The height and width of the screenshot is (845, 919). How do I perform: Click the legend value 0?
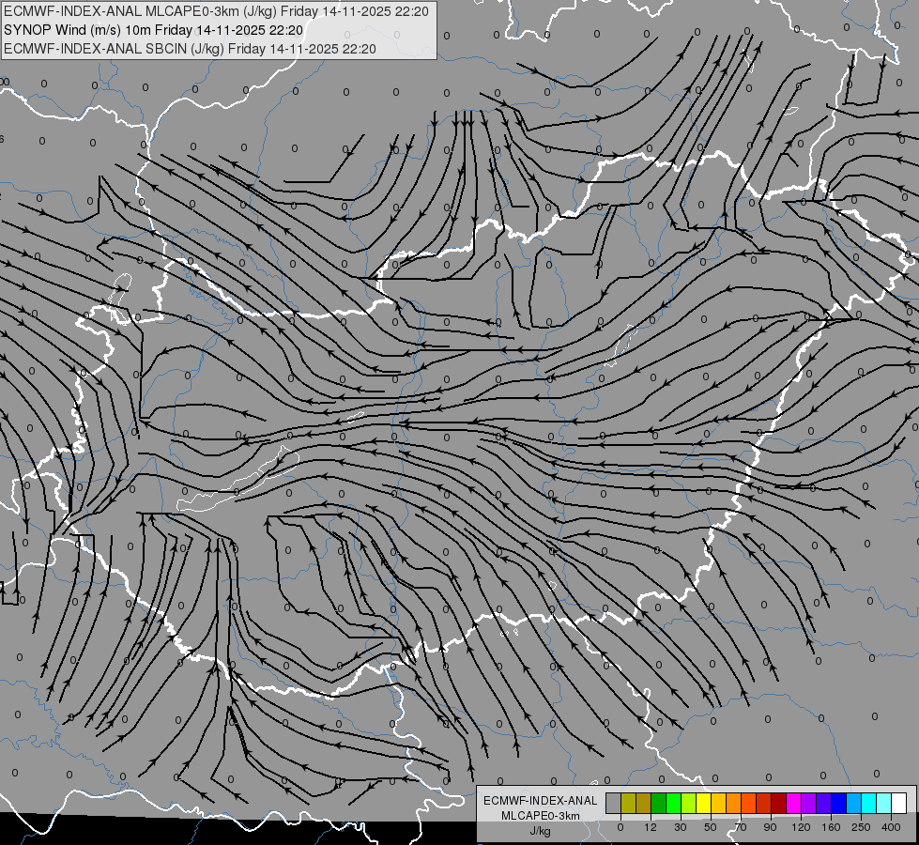click(620, 827)
